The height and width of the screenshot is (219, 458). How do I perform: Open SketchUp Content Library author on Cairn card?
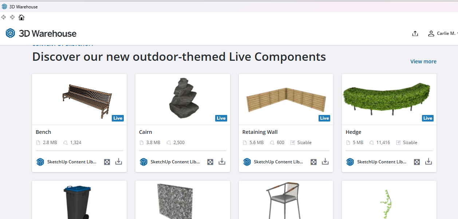point(175,162)
